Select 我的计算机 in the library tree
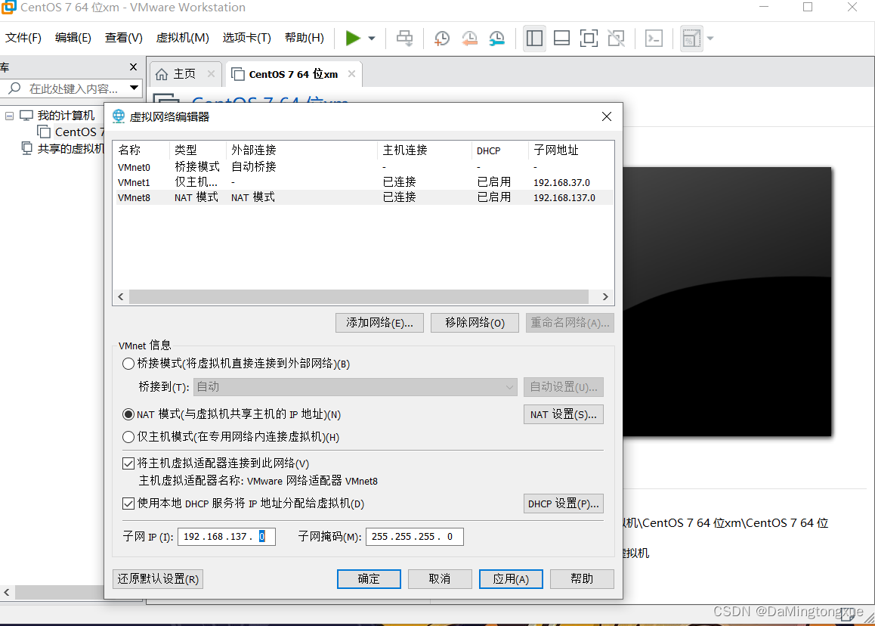The image size is (875, 626). 66,116
